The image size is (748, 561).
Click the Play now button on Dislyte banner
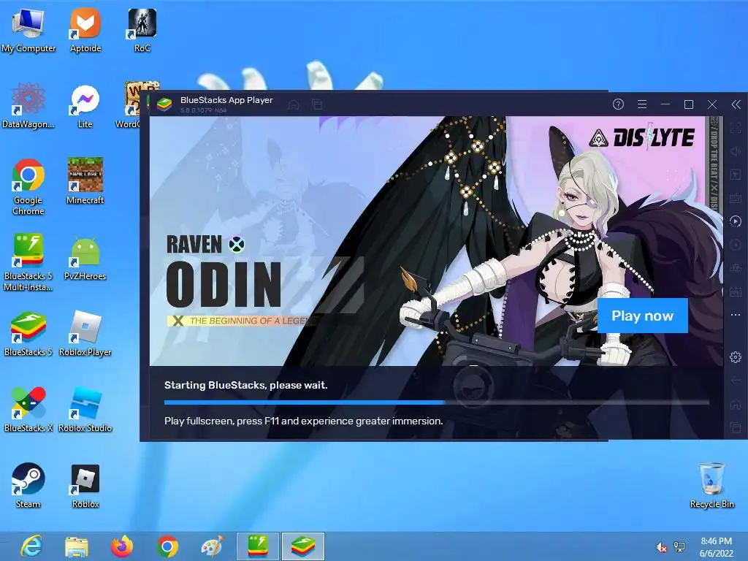pos(642,316)
